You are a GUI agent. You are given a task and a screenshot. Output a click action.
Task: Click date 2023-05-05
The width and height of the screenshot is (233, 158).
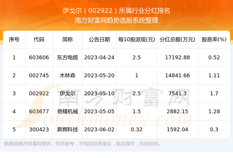pyautogui.click(x=99, y=112)
